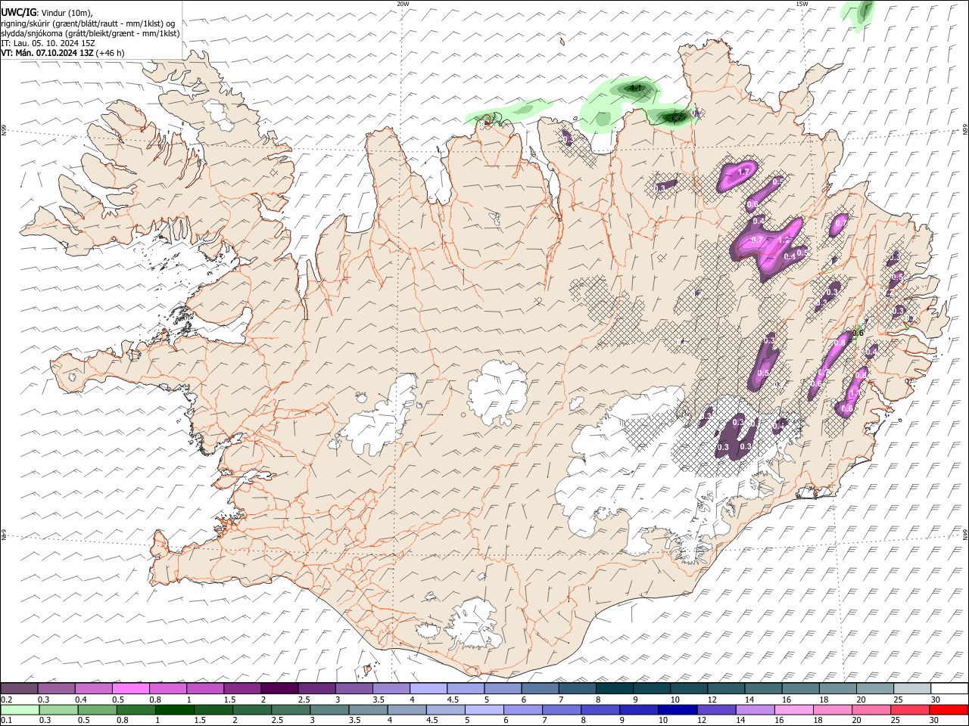This screenshot has width=969, height=726.
Task: Pick the darkest purple top-row swatch from 2 to 2.5
Action: pyautogui.click(x=279, y=689)
